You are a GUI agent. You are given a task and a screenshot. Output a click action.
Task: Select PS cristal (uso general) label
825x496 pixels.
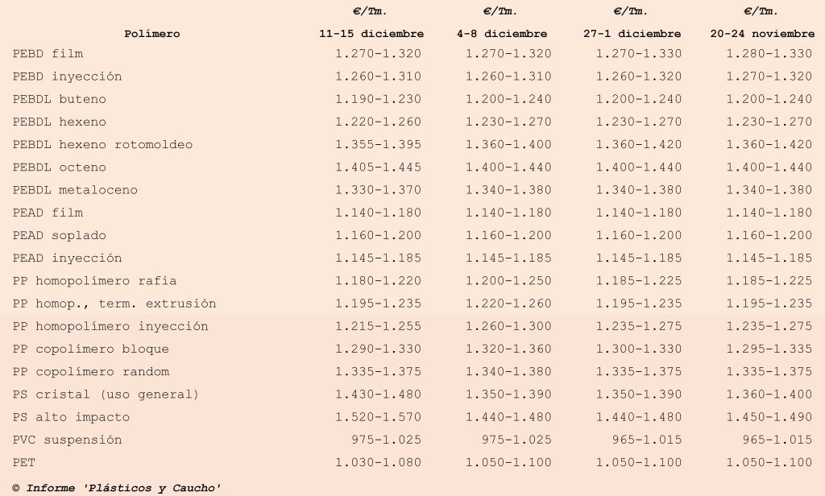(x=106, y=394)
